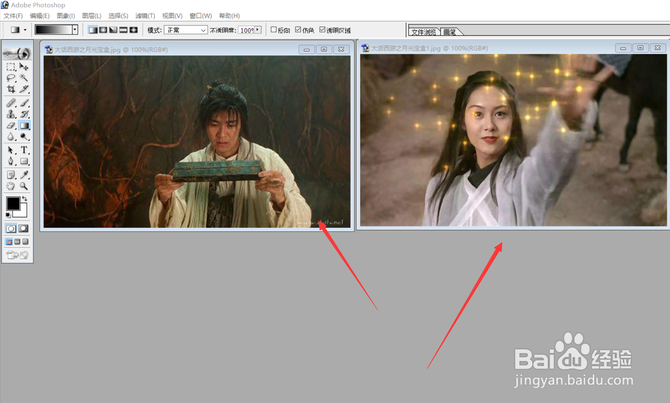The width and height of the screenshot is (670, 403).
Task: Select the Path Selection tool
Action: [11, 150]
